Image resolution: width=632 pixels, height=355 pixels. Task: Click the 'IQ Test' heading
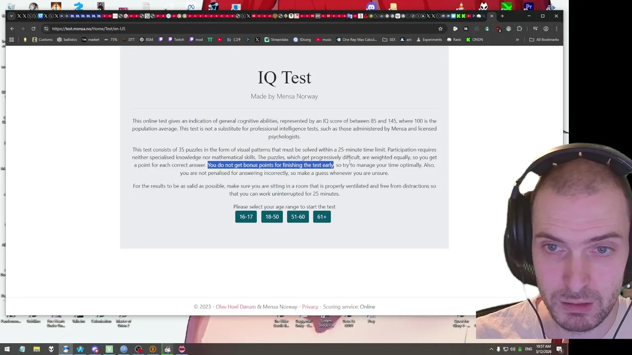tap(284, 78)
